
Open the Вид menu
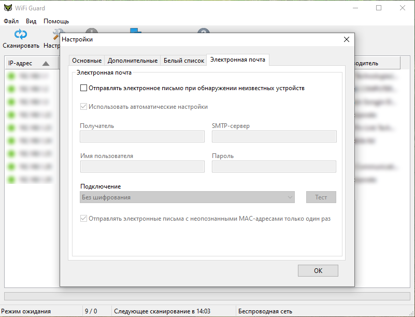coord(31,21)
